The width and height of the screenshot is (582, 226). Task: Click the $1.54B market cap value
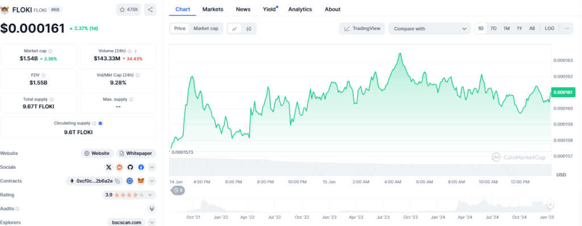pyautogui.click(x=28, y=58)
